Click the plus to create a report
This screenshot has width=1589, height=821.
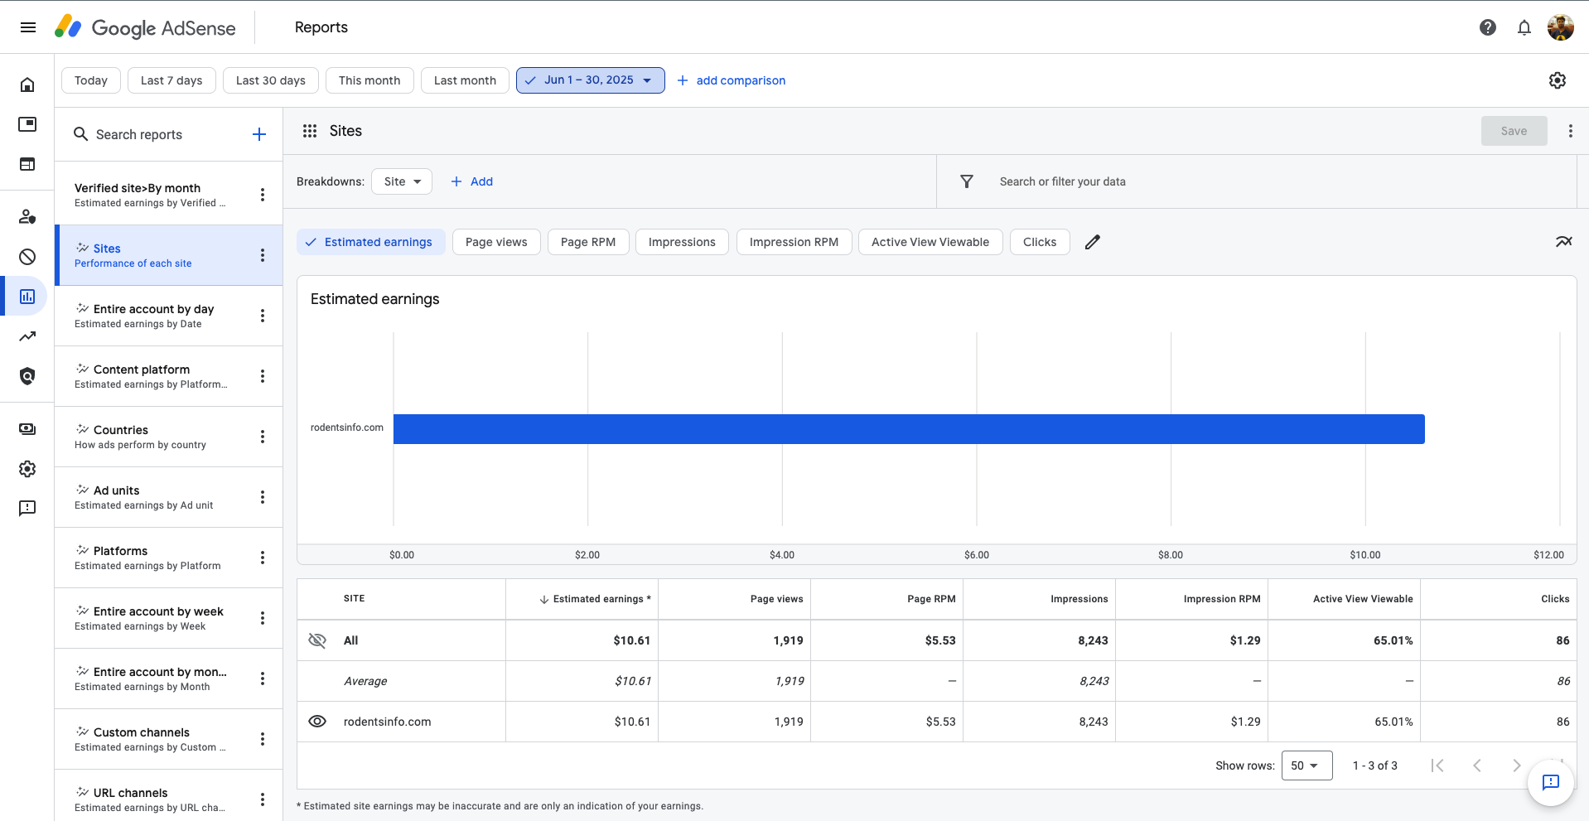[x=259, y=134]
